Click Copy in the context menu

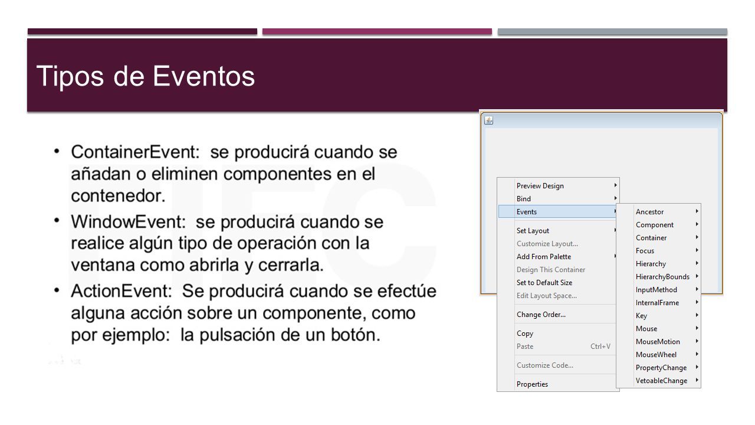(x=558, y=333)
